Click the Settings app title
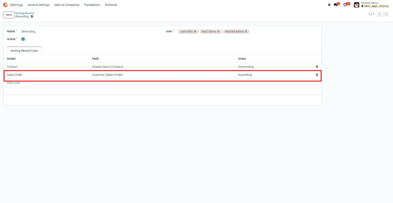Screen dimensions: 393x203 (16, 5)
